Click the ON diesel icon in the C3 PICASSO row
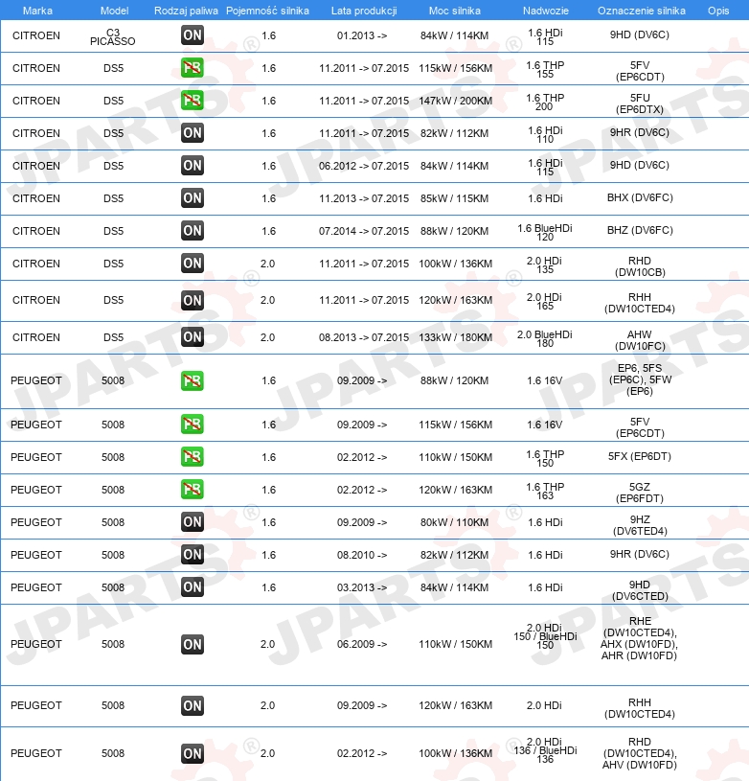 [x=193, y=35]
